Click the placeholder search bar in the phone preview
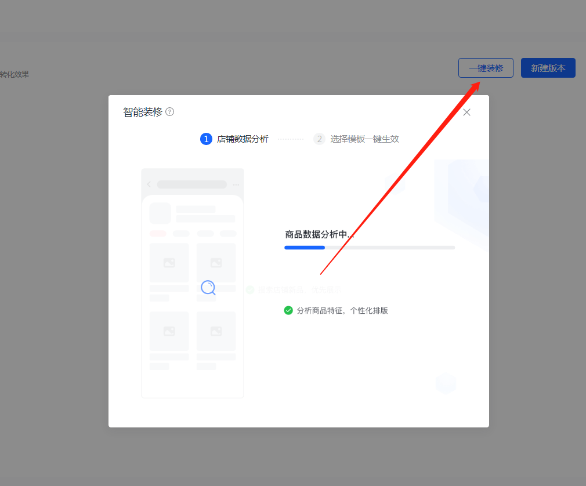Screen dimensions: 586x486 (191, 184)
